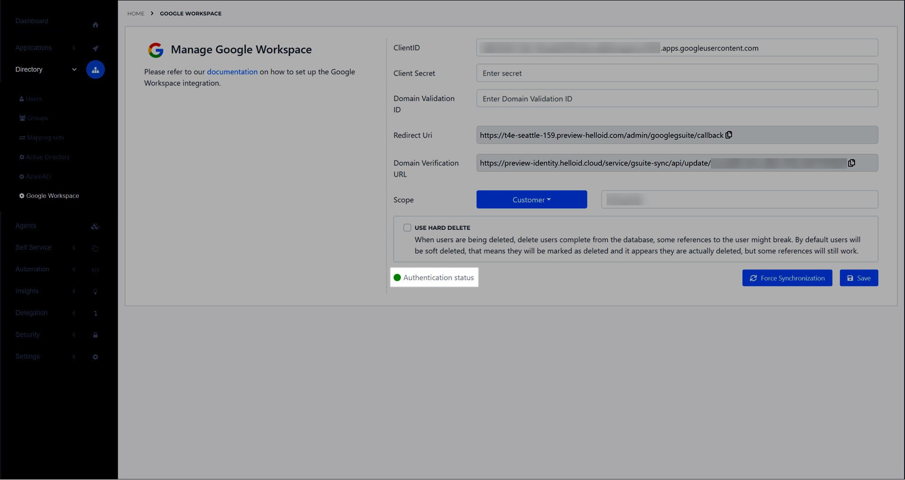Click the Domain Verification URL field
905x480 pixels.
pyautogui.click(x=677, y=163)
